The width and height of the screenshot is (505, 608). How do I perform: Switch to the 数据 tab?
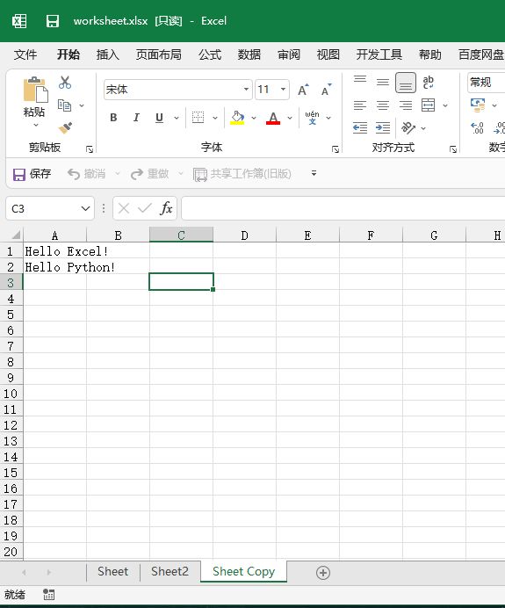pyautogui.click(x=249, y=54)
